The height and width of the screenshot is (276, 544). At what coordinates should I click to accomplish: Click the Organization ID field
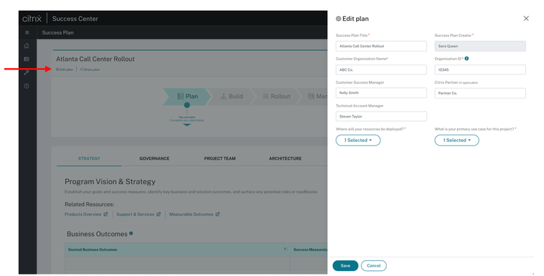(480, 70)
